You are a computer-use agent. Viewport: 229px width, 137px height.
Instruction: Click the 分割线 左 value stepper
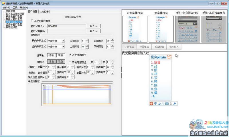[x=100, y=62]
